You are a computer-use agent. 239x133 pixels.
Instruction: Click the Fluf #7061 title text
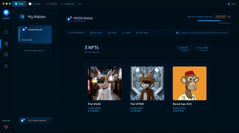[x=137, y=104]
